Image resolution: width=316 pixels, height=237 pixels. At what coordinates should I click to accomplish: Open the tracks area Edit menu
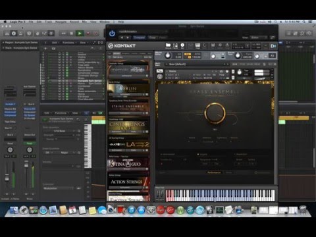click(55, 43)
